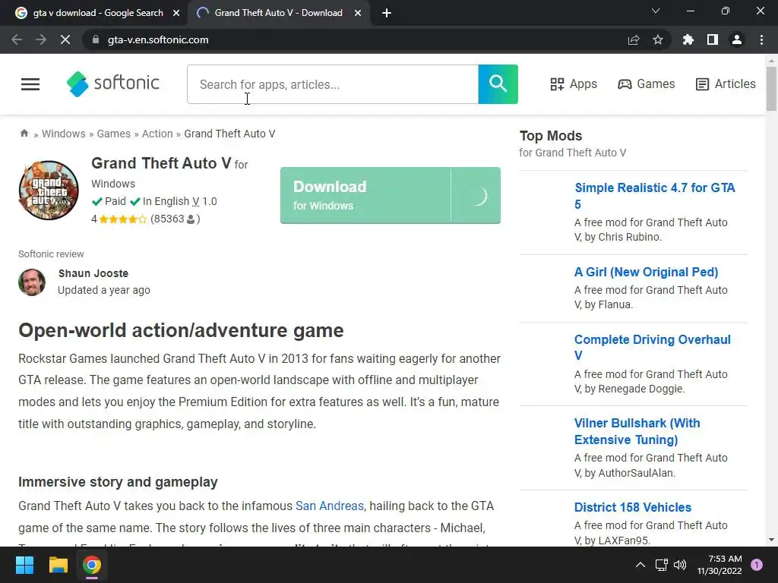Click the Download for Windows button
This screenshot has height=583, width=778.
pyautogui.click(x=390, y=195)
